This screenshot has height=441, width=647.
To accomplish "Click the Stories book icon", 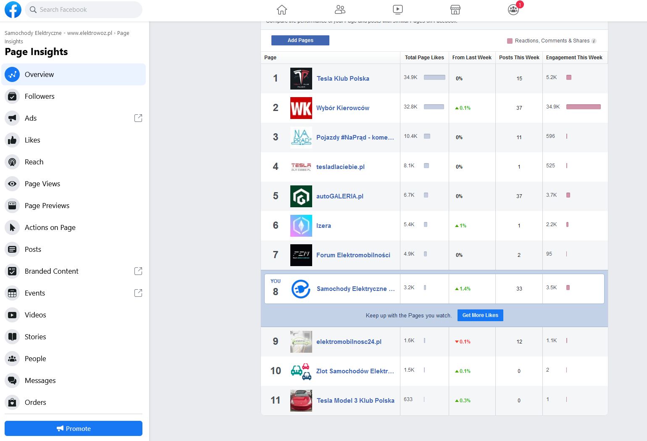I will click(12, 337).
